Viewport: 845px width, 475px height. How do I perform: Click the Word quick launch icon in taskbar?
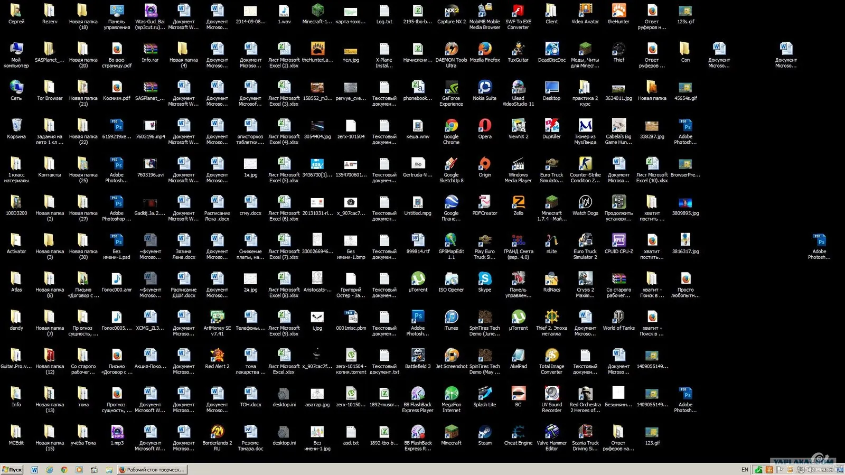(34, 469)
